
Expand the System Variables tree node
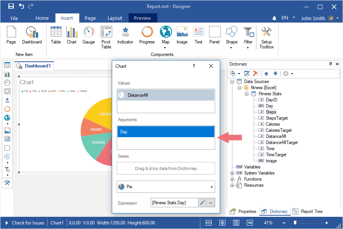point(232,173)
